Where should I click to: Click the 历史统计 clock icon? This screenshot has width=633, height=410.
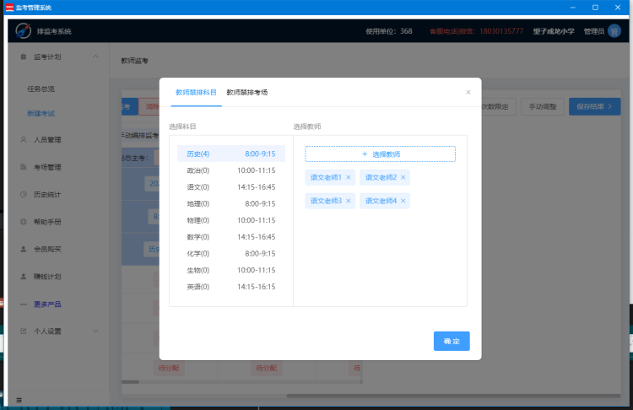pos(24,194)
